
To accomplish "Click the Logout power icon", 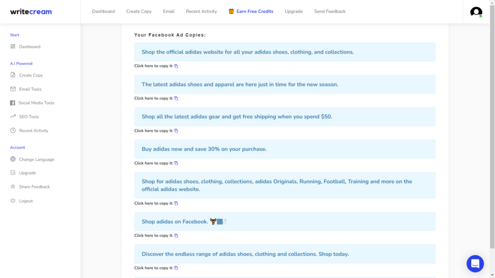I will pyautogui.click(x=13, y=200).
